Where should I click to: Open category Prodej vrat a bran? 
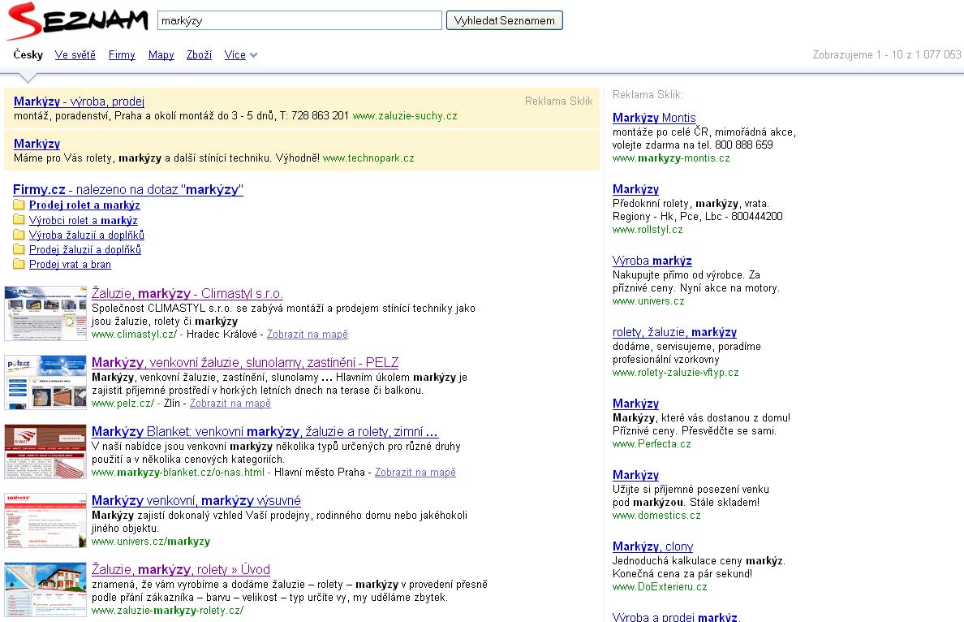pyautogui.click(x=70, y=265)
